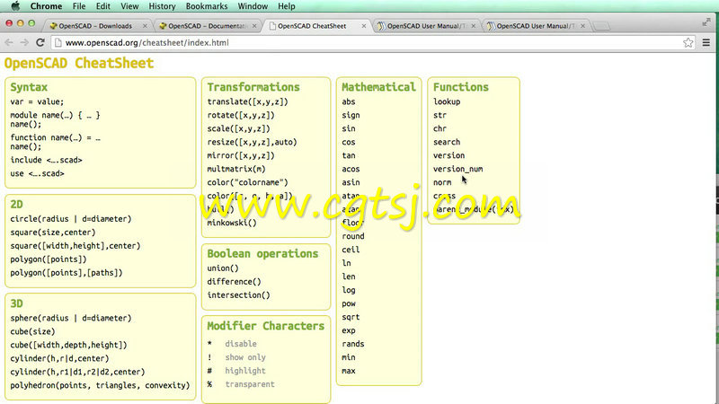Open minkowski() reference
This screenshot has height=404, width=719.
232,223
